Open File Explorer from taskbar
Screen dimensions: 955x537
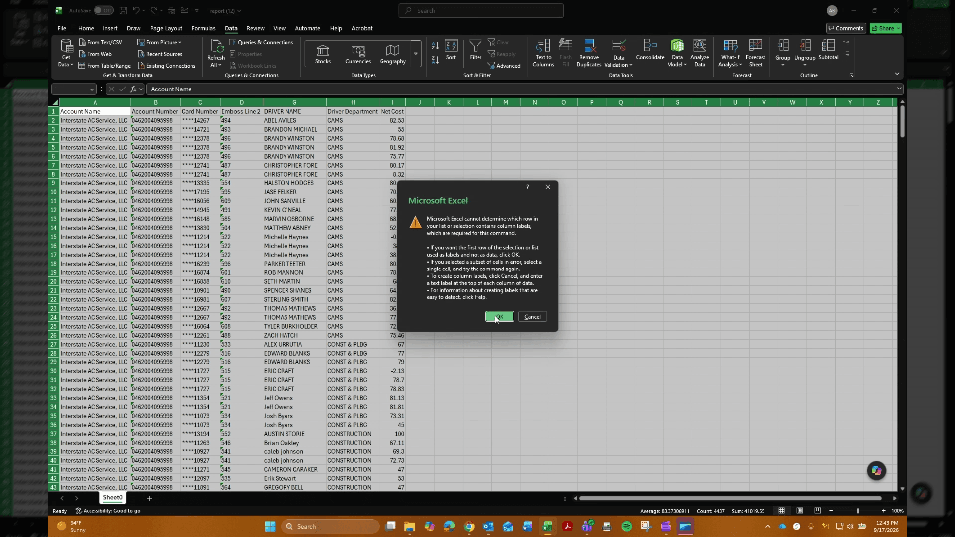click(x=409, y=526)
